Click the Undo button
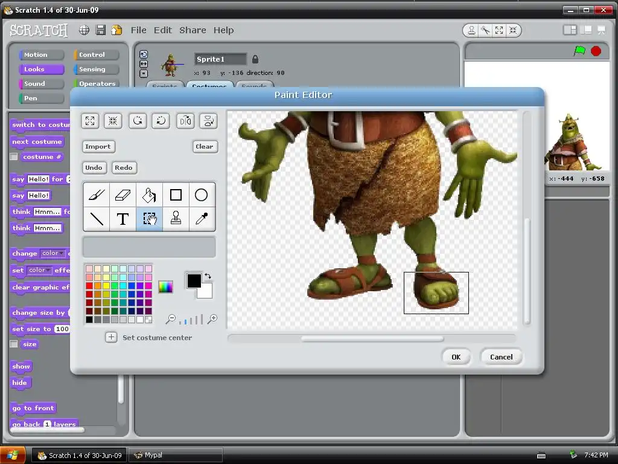Viewport: 618px width, 464px height. pyautogui.click(x=94, y=168)
